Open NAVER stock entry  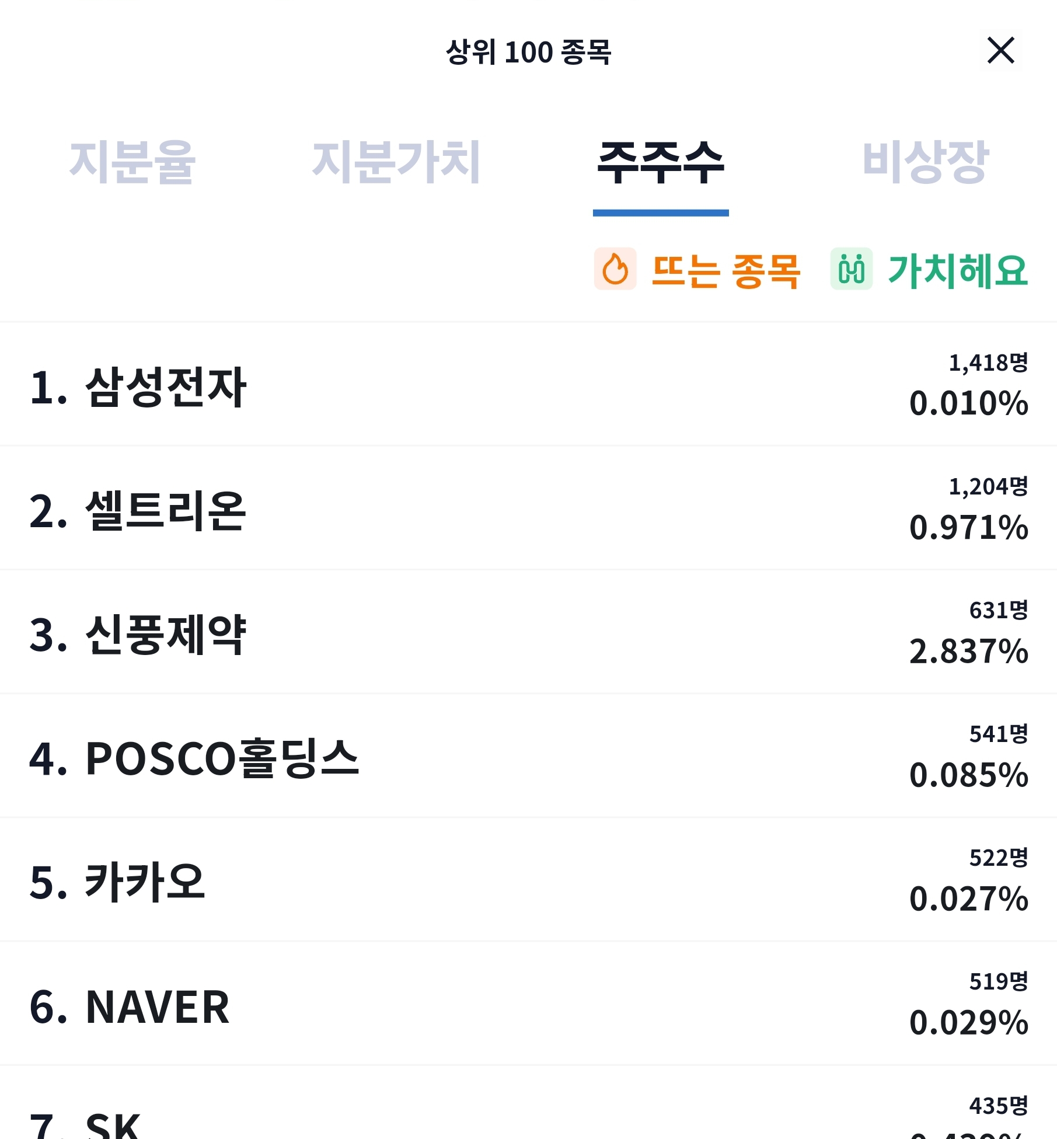528,1004
